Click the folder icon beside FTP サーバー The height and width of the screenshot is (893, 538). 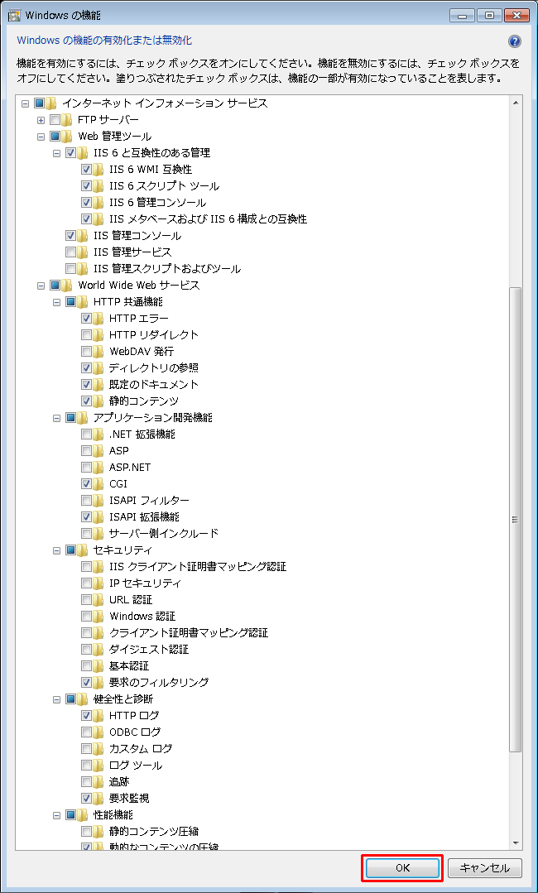click(x=67, y=120)
